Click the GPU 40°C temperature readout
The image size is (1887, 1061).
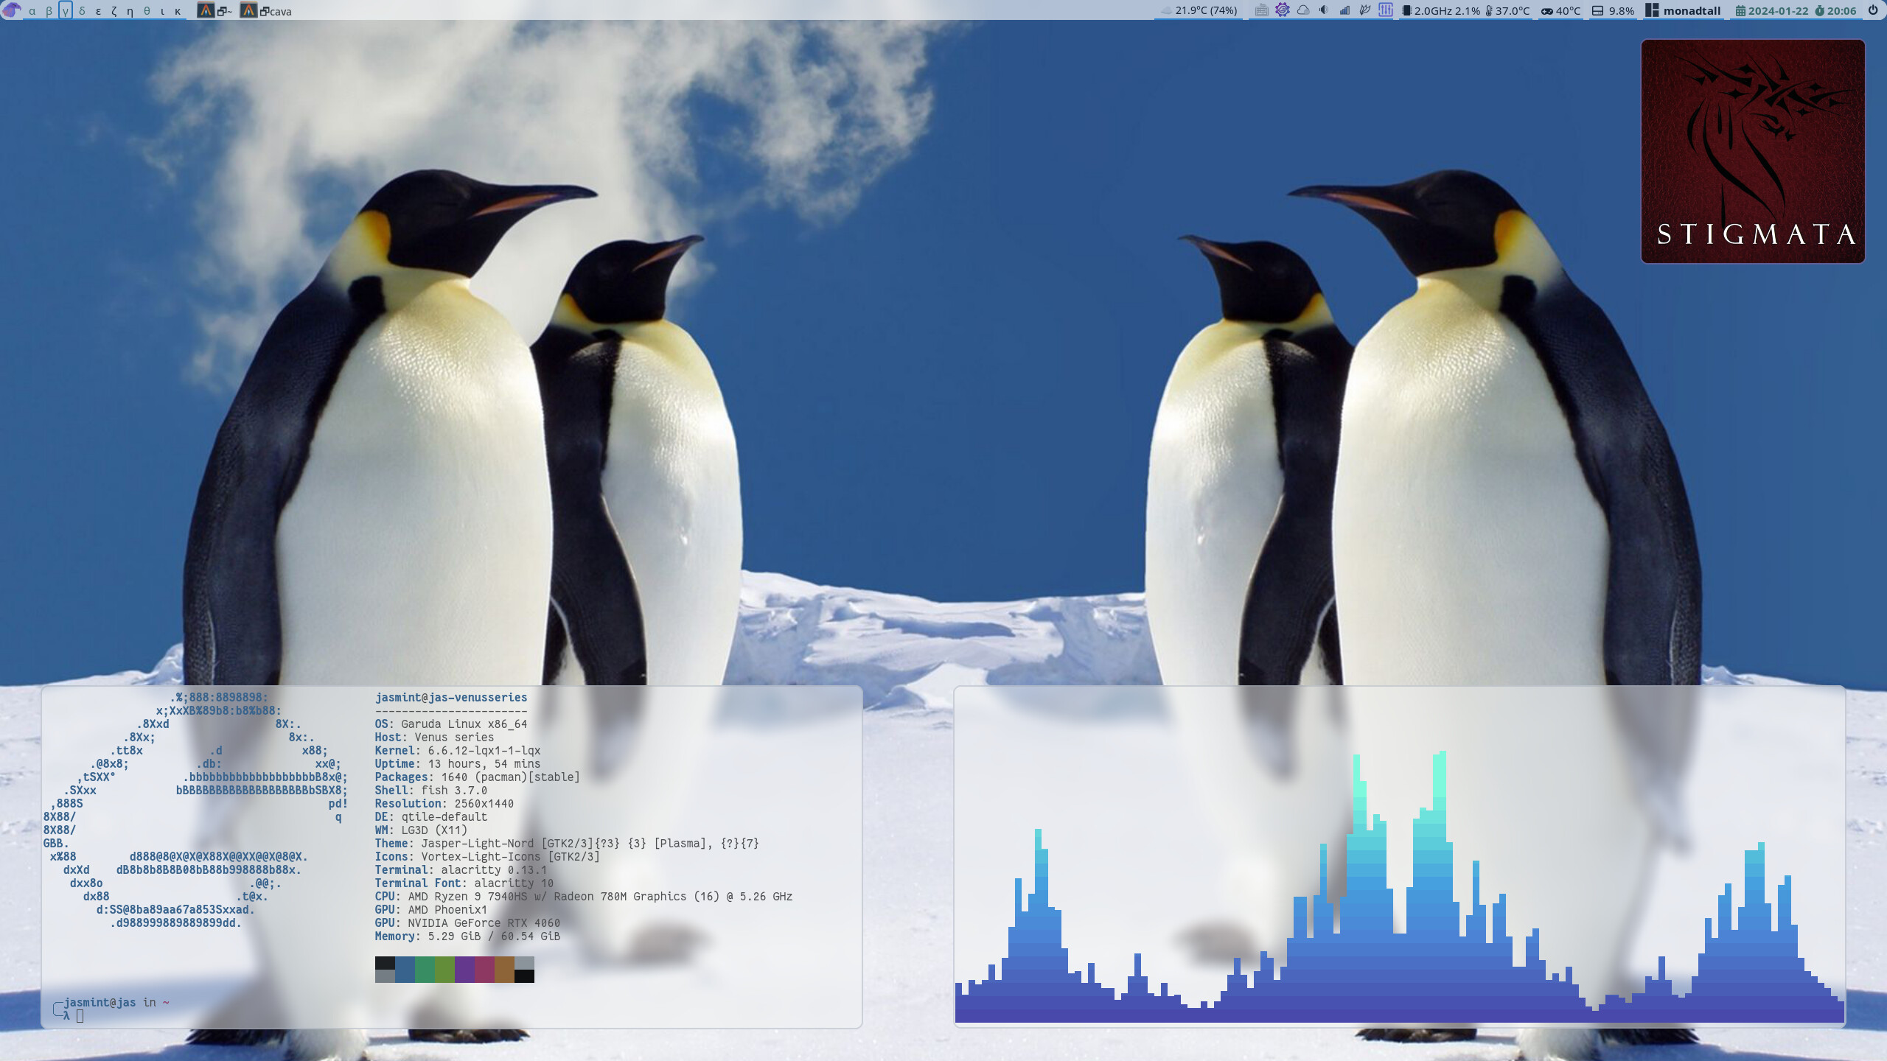pyautogui.click(x=1569, y=11)
